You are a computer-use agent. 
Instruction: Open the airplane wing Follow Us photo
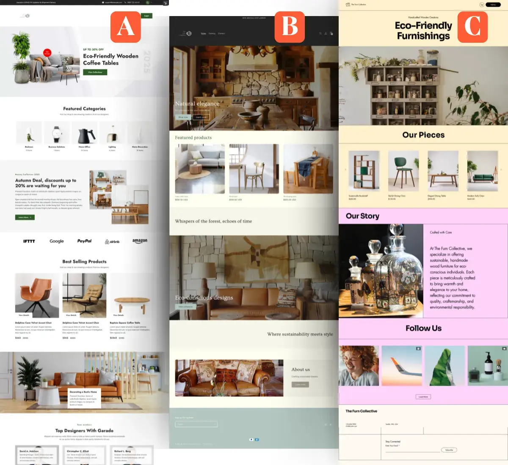point(402,366)
